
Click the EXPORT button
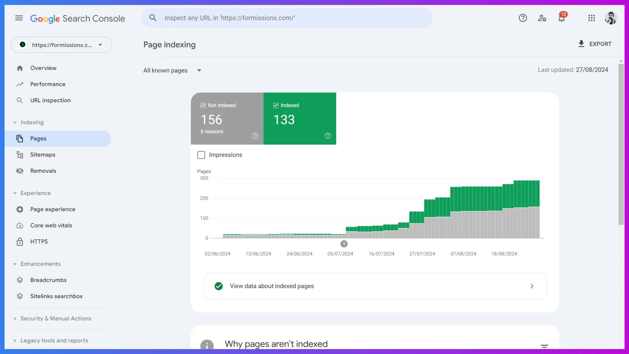point(595,44)
